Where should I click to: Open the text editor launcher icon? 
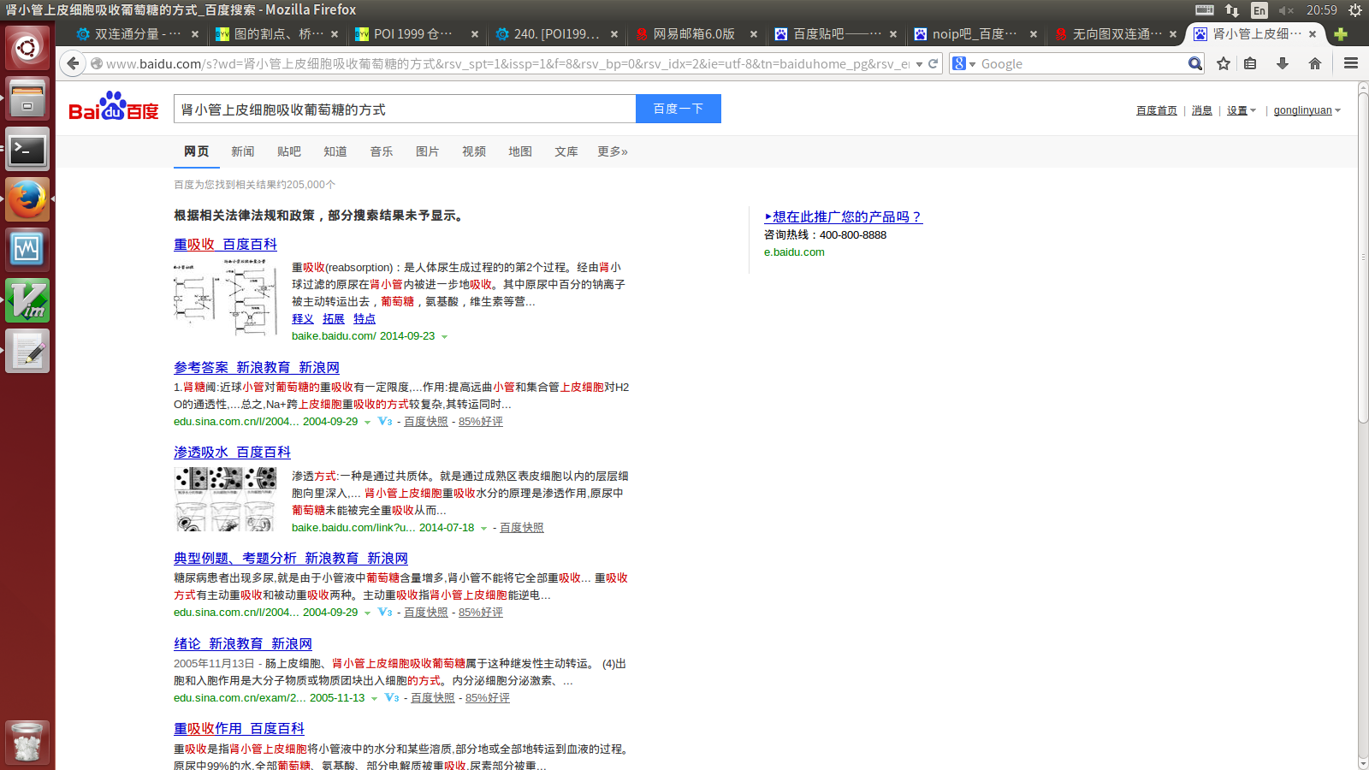(27, 352)
